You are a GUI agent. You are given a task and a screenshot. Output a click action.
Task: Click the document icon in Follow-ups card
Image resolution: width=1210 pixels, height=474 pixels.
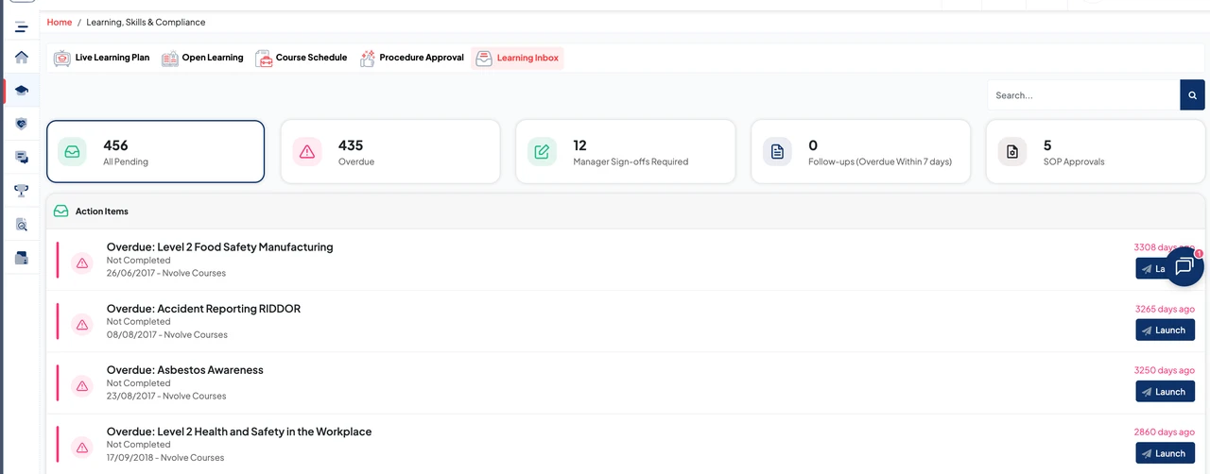point(777,151)
